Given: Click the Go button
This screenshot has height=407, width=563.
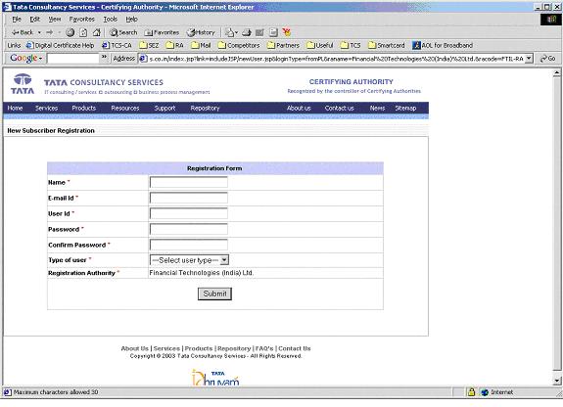Looking at the screenshot, I should pyautogui.click(x=547, y=58).
